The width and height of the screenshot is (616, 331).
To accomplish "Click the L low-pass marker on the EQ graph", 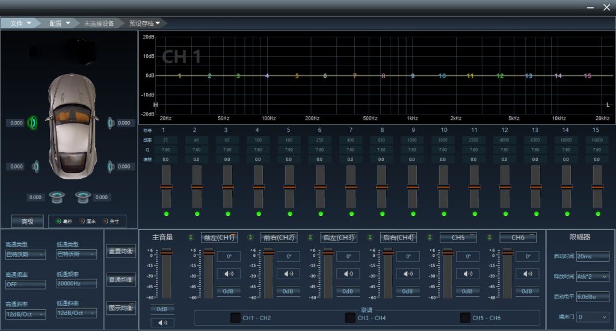I will [608, 105].
